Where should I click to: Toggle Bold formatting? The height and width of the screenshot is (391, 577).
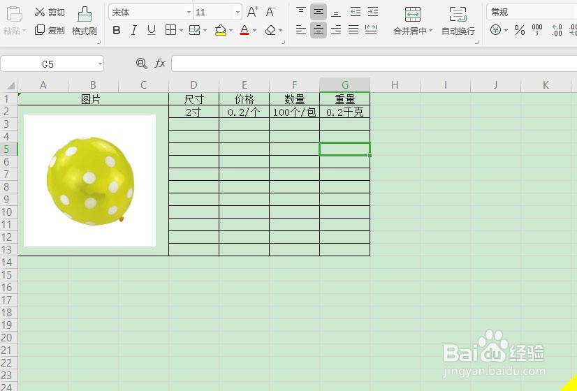[116, 30]
